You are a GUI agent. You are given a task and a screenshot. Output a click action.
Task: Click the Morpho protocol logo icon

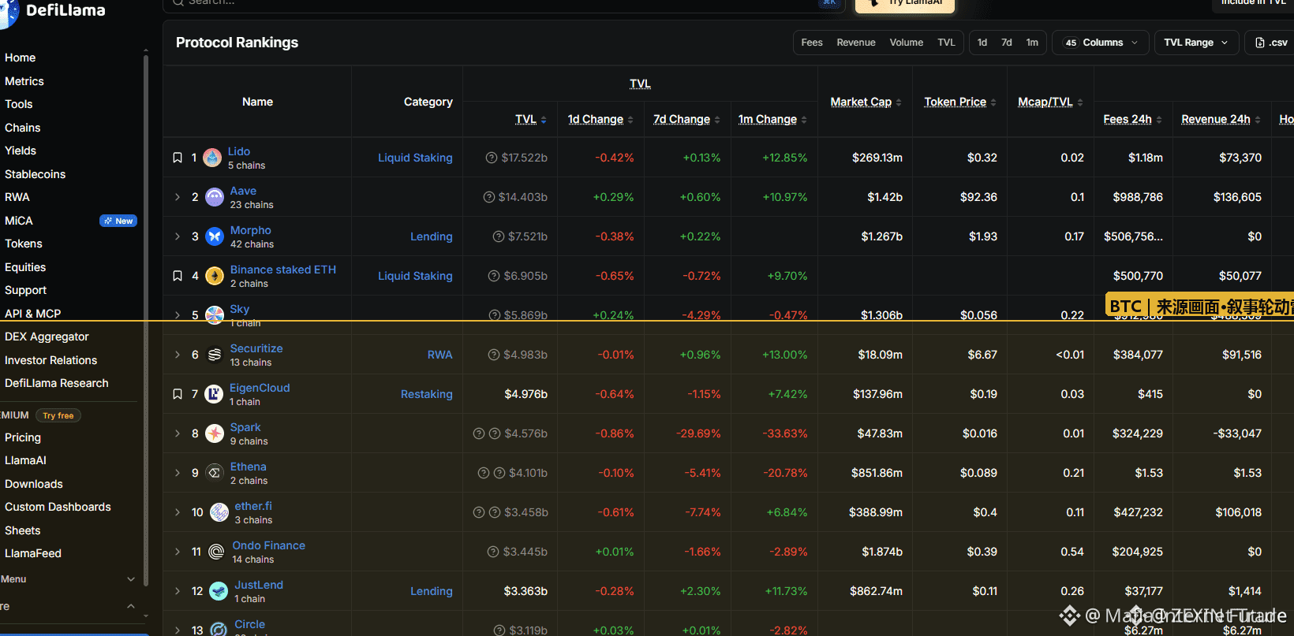215,236
